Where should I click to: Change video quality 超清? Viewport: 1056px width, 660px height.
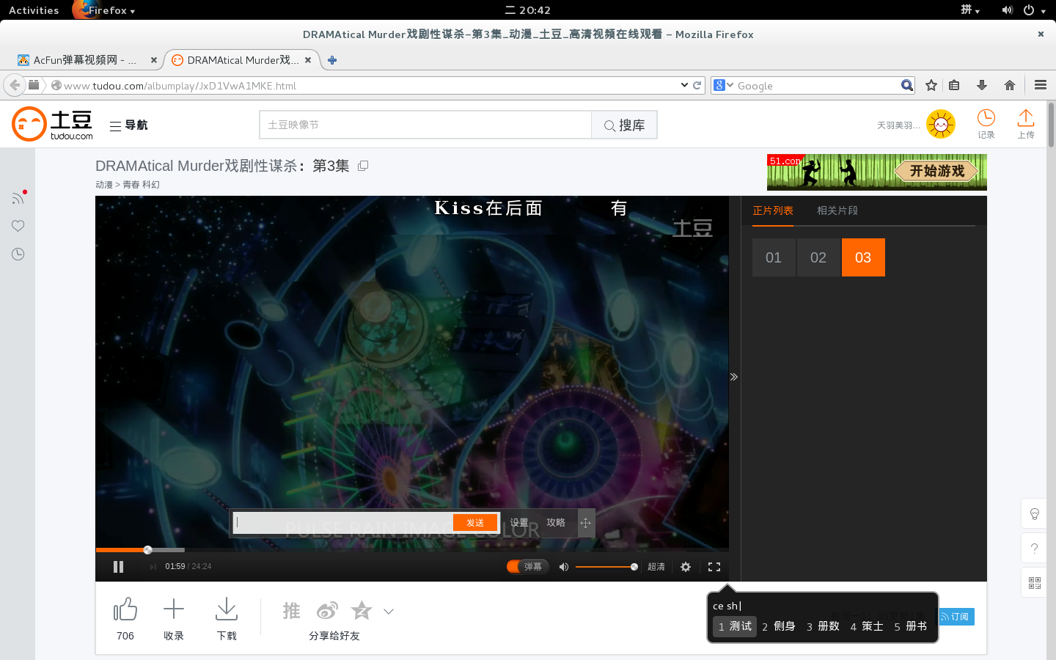click(x=656, y=567)
